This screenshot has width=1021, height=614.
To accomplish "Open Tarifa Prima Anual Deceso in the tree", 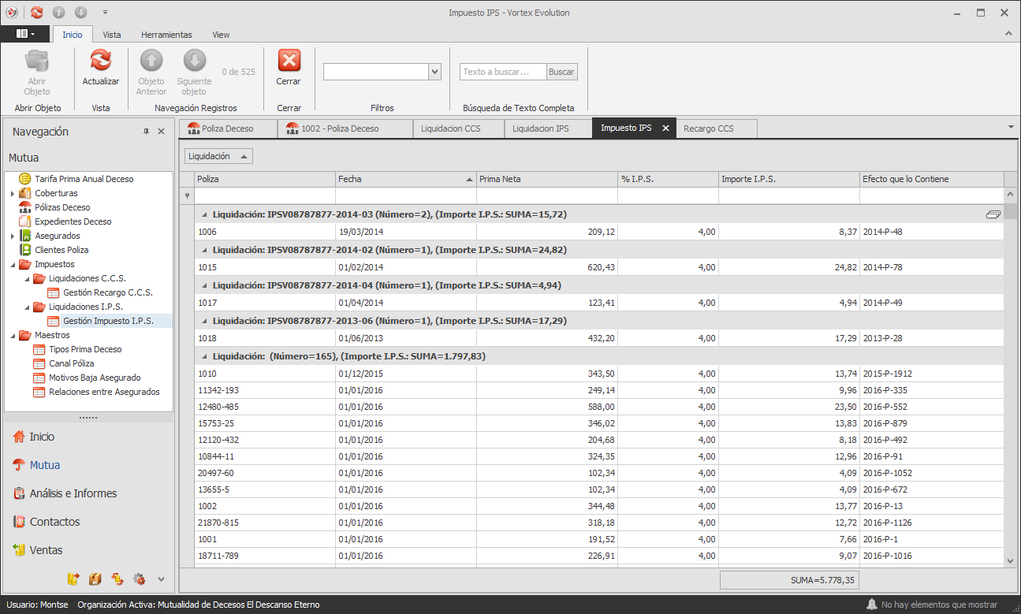I will [84, 179].
